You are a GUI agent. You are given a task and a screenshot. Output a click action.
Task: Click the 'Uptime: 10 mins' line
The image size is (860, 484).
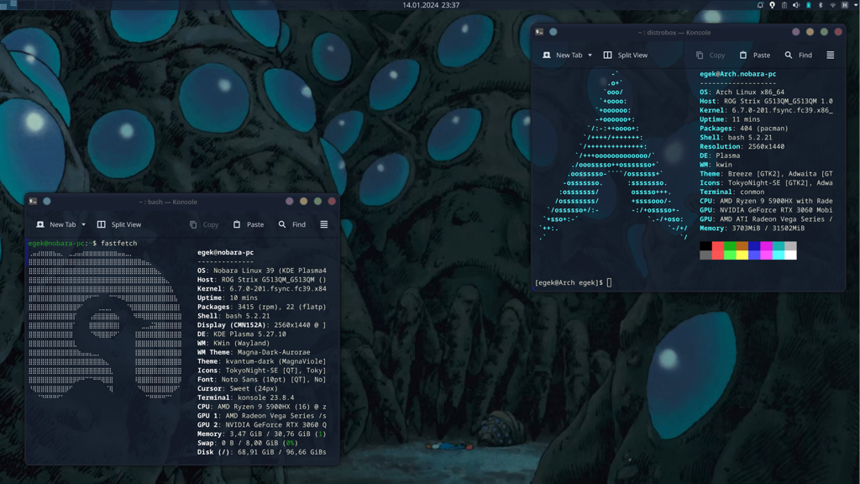pyautogui.click(x=227, y=298)
